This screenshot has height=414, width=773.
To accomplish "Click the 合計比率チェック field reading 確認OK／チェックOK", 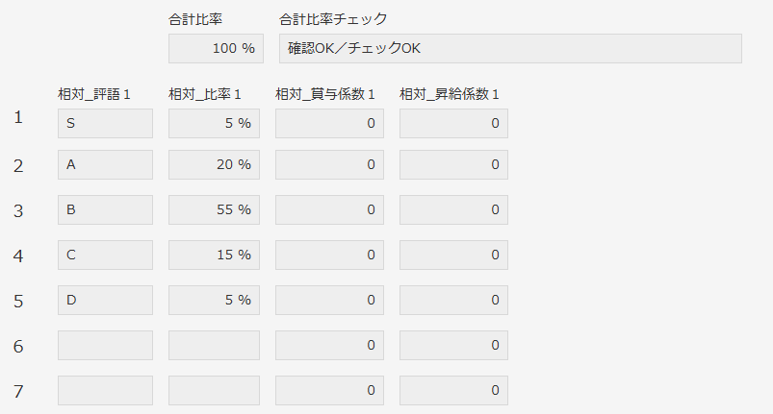I will point(509,48).
